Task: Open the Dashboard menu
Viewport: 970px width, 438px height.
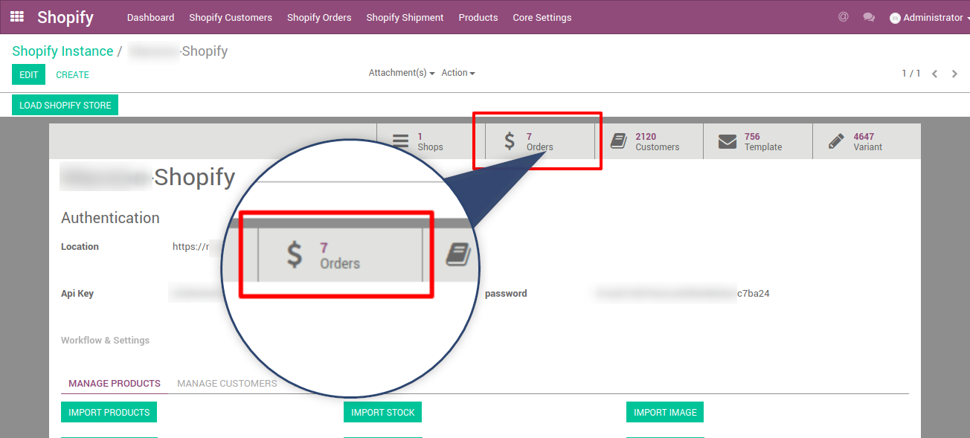Action: click(x=150, y=17)
